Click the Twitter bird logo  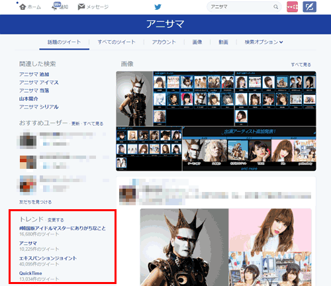158,7
